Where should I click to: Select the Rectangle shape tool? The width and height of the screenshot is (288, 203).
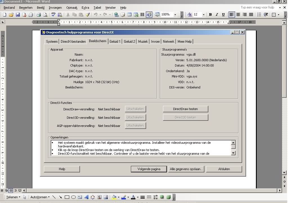(67, 197)
